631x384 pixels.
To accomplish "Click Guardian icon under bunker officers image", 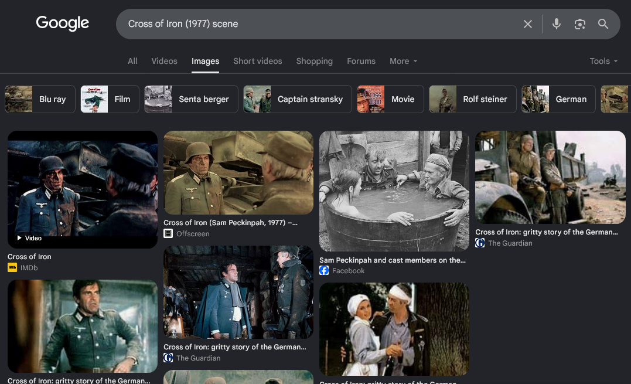I will [x=168, y=358].
